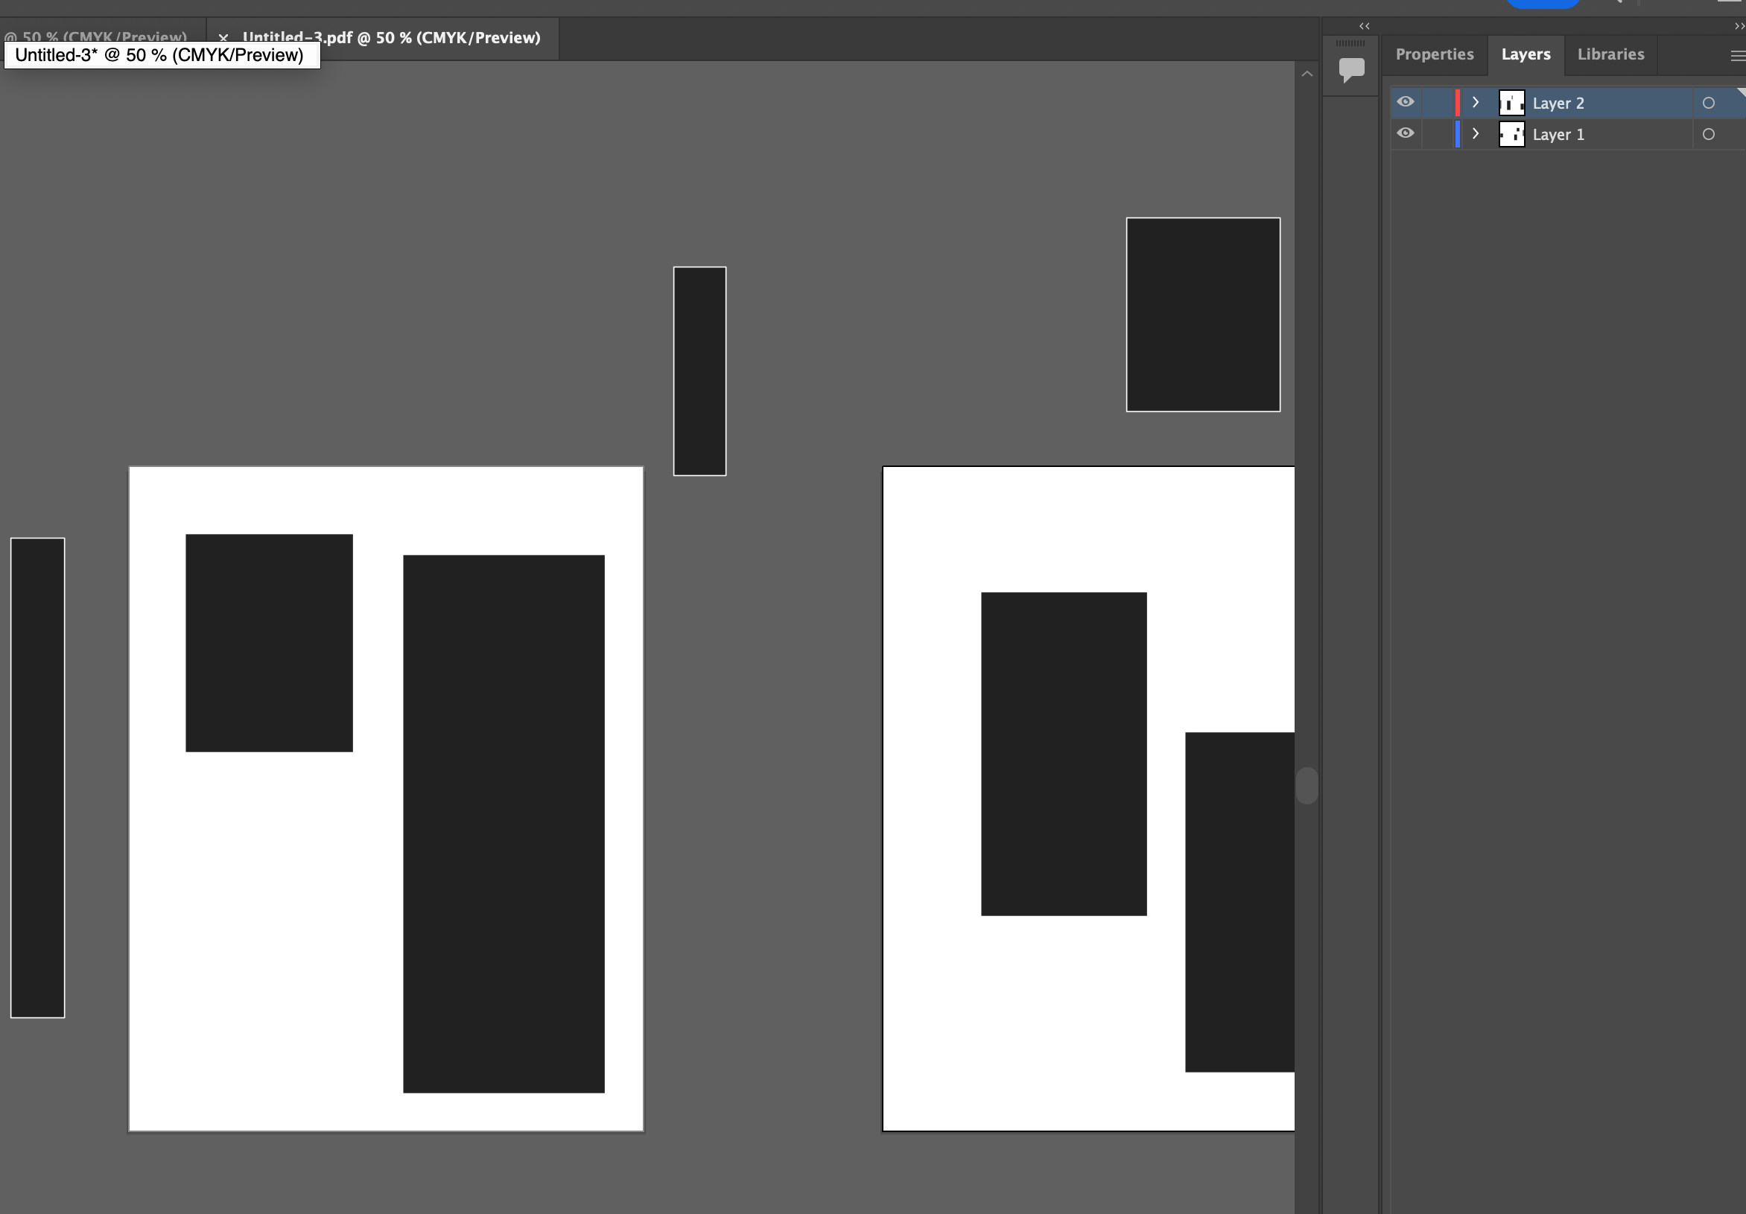
Task: Hide Layer 2 using eye icon
Action: tap(1406, 102)
